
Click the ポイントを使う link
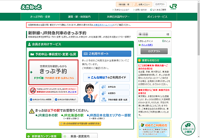coord(147,45)
